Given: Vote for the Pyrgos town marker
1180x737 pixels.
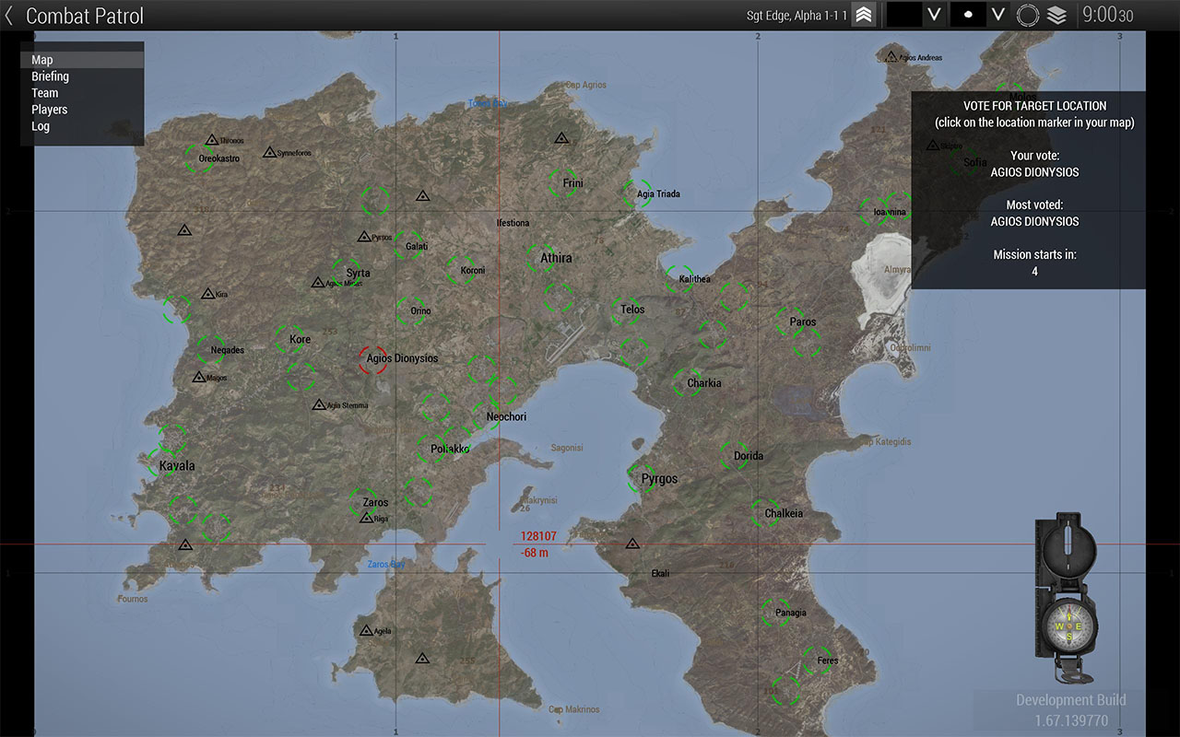Looking at the screenshot, I should [x=642, y=478].
